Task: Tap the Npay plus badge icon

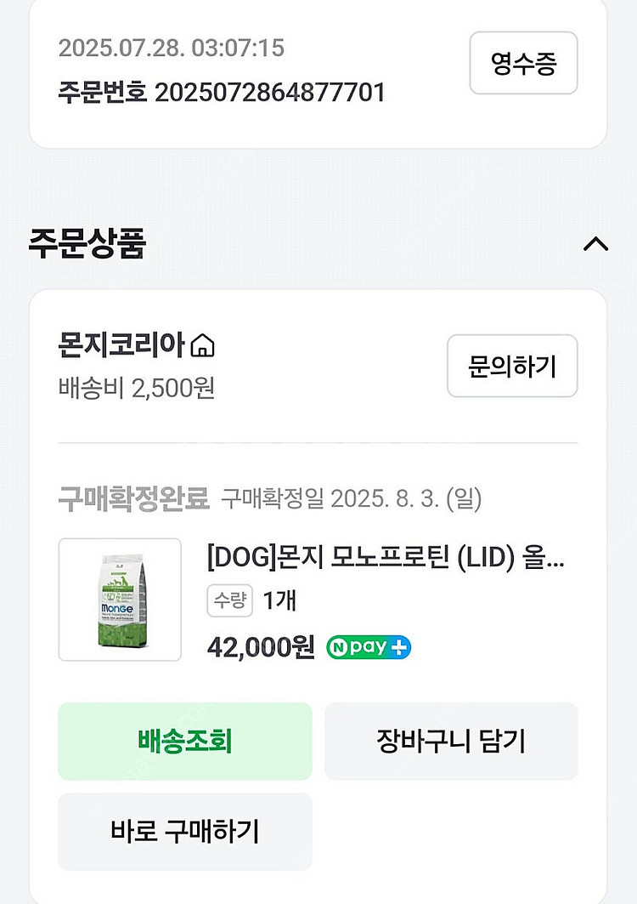Action: point(369,647)
